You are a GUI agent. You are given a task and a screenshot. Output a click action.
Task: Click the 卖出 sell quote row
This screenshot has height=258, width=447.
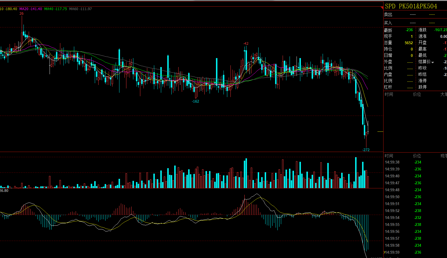pyautogui.click(x=415, y=14)
